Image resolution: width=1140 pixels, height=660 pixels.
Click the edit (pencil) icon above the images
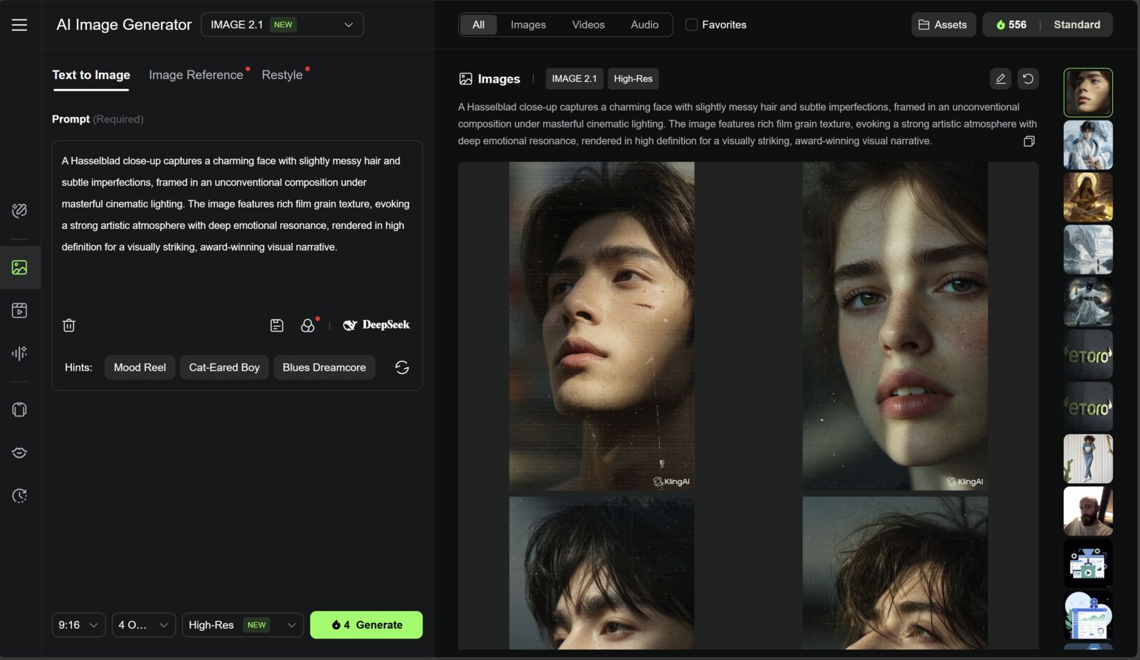point(1000,78)
